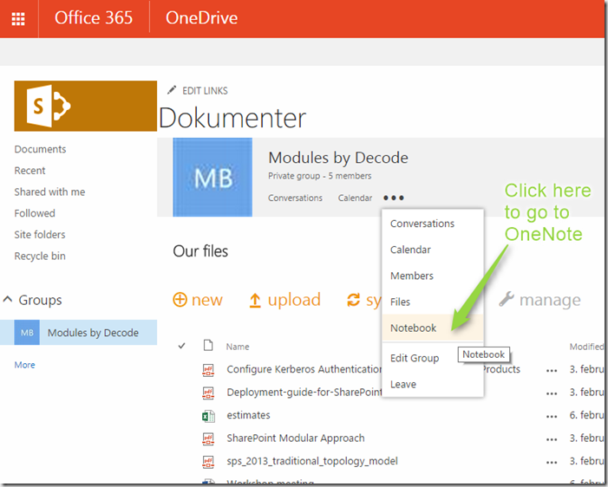This screenshot has width=608, height=487.
Task: Open ellipsis menu for Deployment-guide-for-SharePoint
Action: tap(552, 393)
